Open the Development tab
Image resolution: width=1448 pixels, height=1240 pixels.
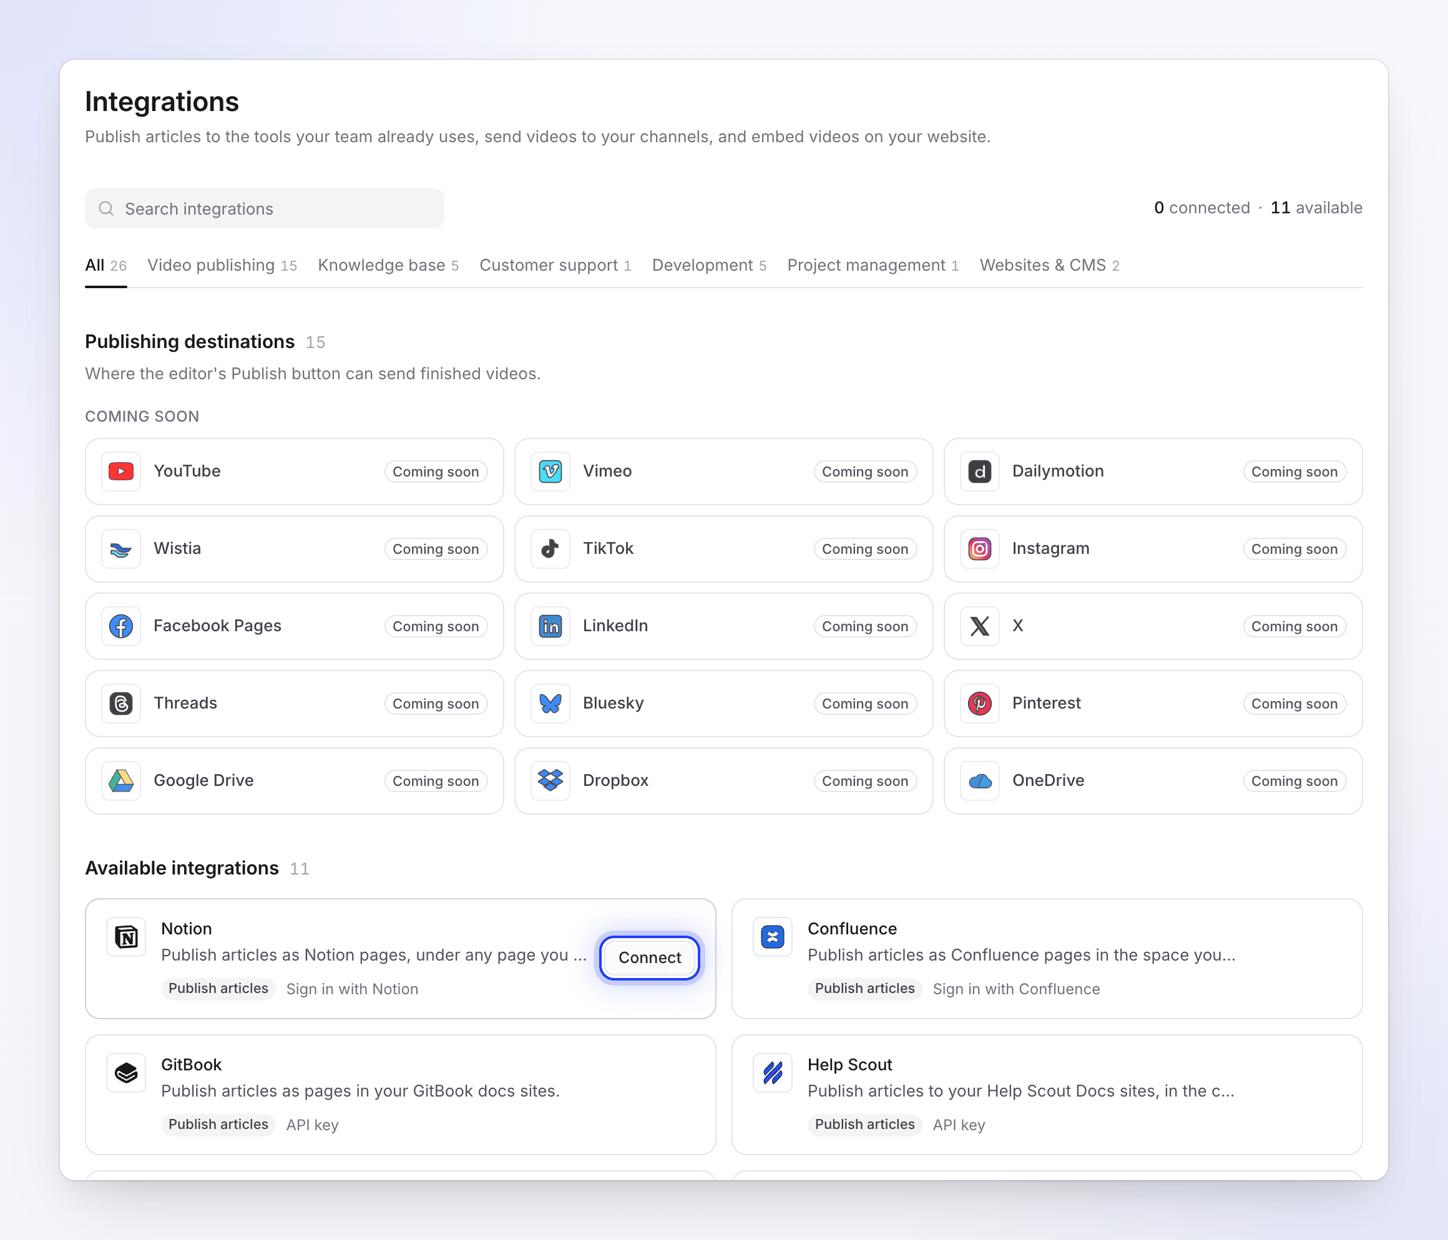pyautogui.click(x=708, y=266)
